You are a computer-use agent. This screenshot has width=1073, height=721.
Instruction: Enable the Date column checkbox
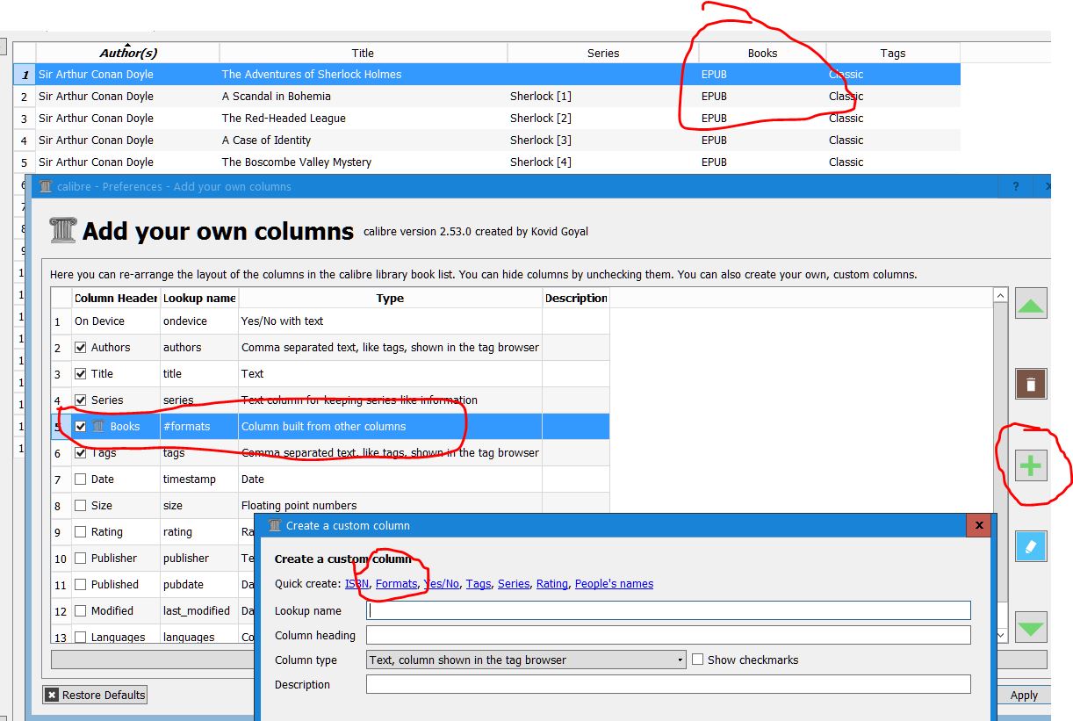(81, 479)
